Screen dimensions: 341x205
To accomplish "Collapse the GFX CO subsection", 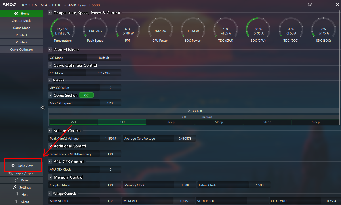I will point(50,80).
